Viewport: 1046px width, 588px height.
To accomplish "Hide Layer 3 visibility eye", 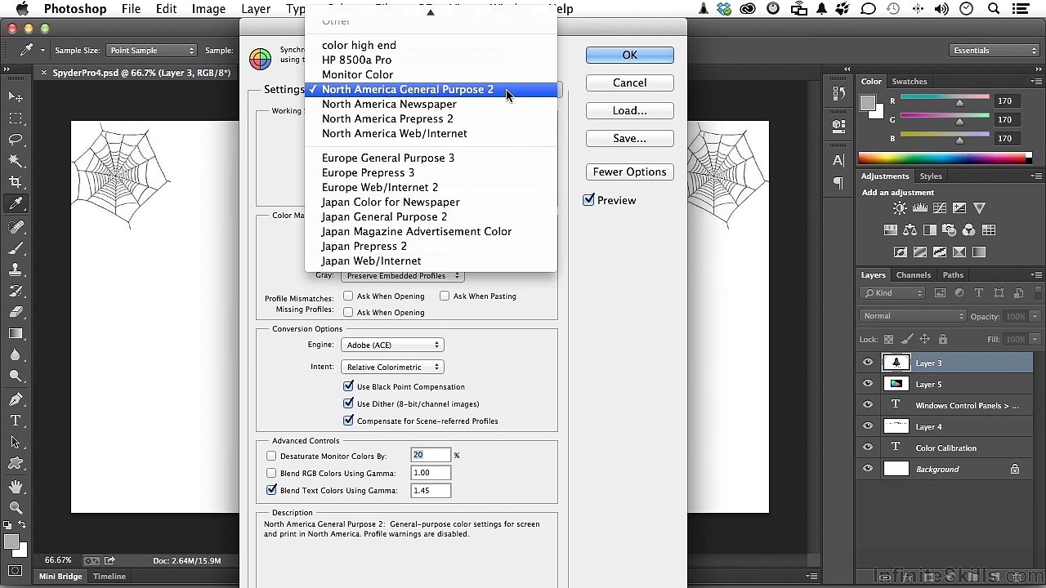I will pyautogui.click(x=868, y=363).
